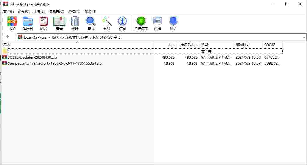The width and height of the screenshot is (307, 165).
Task: Click the WinRAR title bar app icon
Action: coord(6,4)
